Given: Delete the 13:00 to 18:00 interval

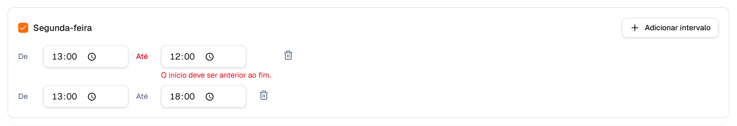Looking at the screenshot, I should pyautogui.click(x=264, y=95).
